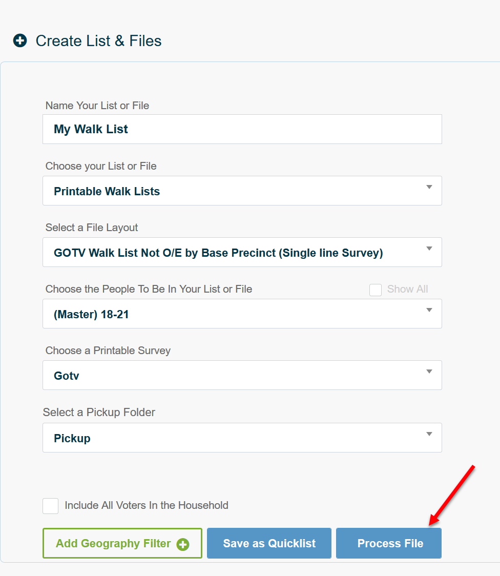Screen dimensions: 500x576
Task: Click the arrow icon on the Pickup folder field
Action: click(429, 434)
